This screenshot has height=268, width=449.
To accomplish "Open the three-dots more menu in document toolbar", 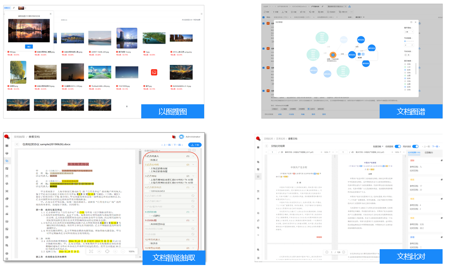I will [352, 12].
